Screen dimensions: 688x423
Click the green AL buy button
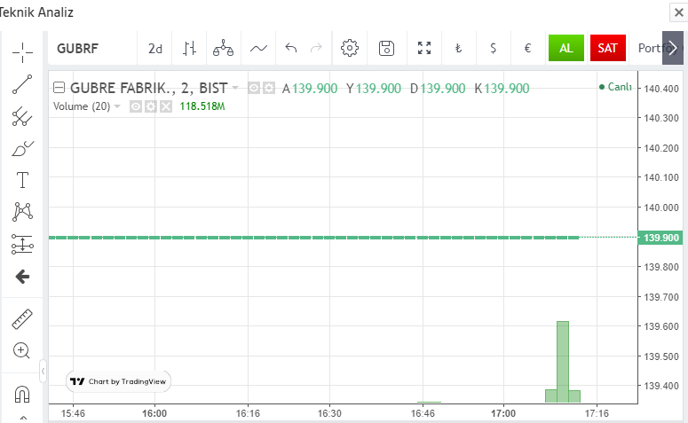tap(566, 48)
